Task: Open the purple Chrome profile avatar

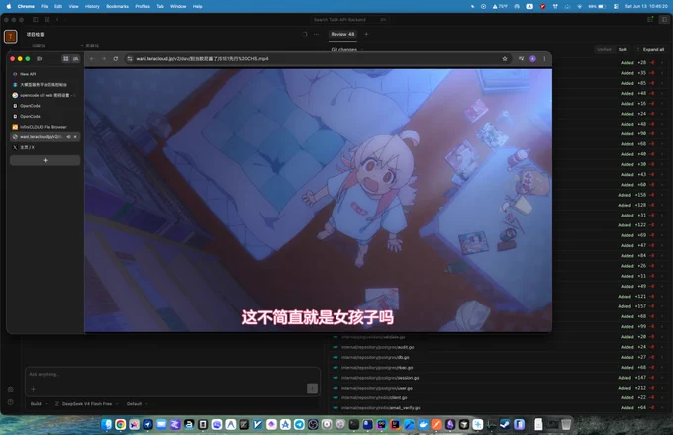Action: click(532, 58)
